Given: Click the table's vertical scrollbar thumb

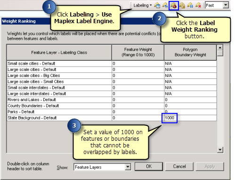Looking at the screenshot, I should pyautogui.click(x=220, y=53).
